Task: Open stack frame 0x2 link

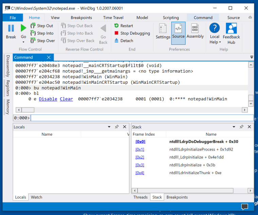Action: (x=140, y=157)
